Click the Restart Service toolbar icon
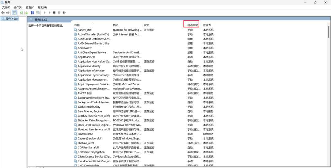Image resolution: width=331 pixels, height=168 pixels. coord(64,13)
